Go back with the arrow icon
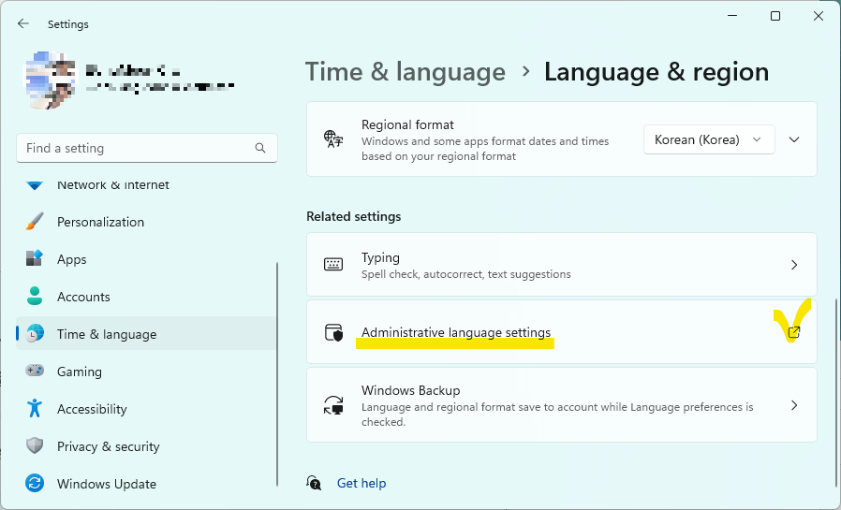The image size is (841, 510). click(23, 23)
